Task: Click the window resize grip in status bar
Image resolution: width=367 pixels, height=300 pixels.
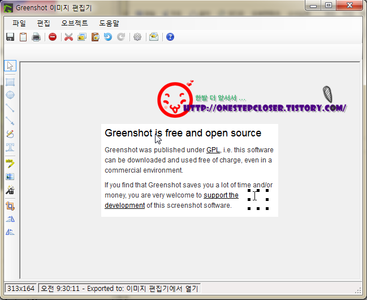Action: [358, 290]
